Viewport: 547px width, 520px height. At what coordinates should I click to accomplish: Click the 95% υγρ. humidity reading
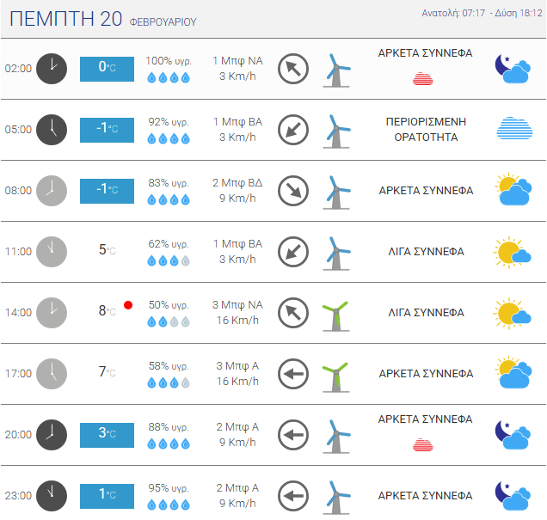pyautogui.click(x=169, y=488)
